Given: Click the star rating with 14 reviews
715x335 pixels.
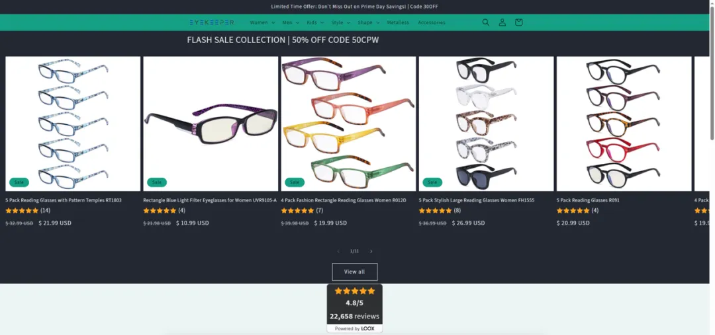Looking at the screenshot, I should 28,210.
